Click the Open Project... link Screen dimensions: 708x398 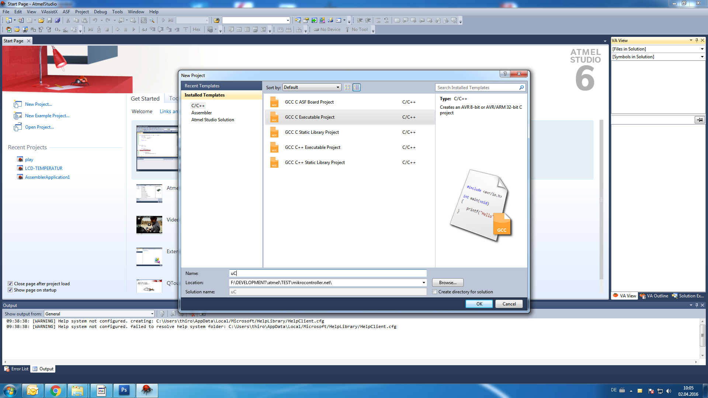[x=39, y=127]
